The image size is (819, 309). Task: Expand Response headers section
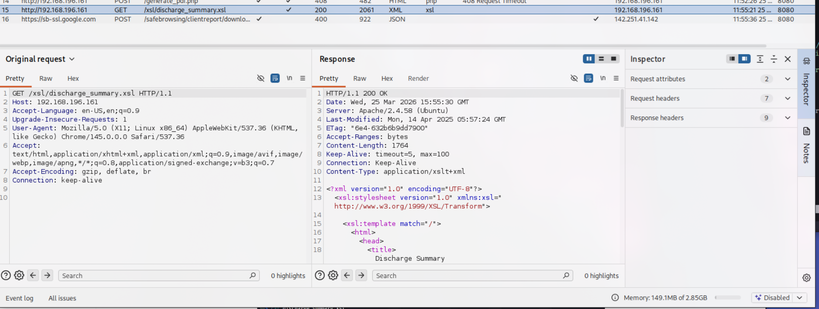click(x=788, y=118)
